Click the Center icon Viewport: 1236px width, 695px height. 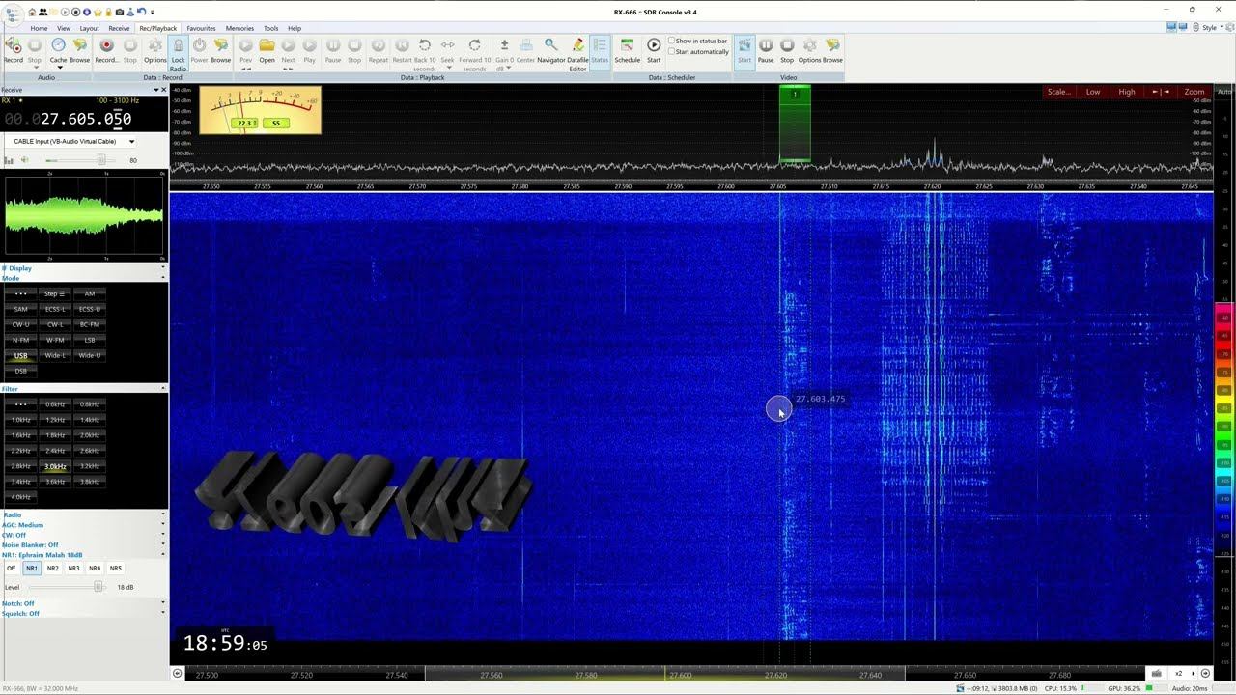point(525,49)
